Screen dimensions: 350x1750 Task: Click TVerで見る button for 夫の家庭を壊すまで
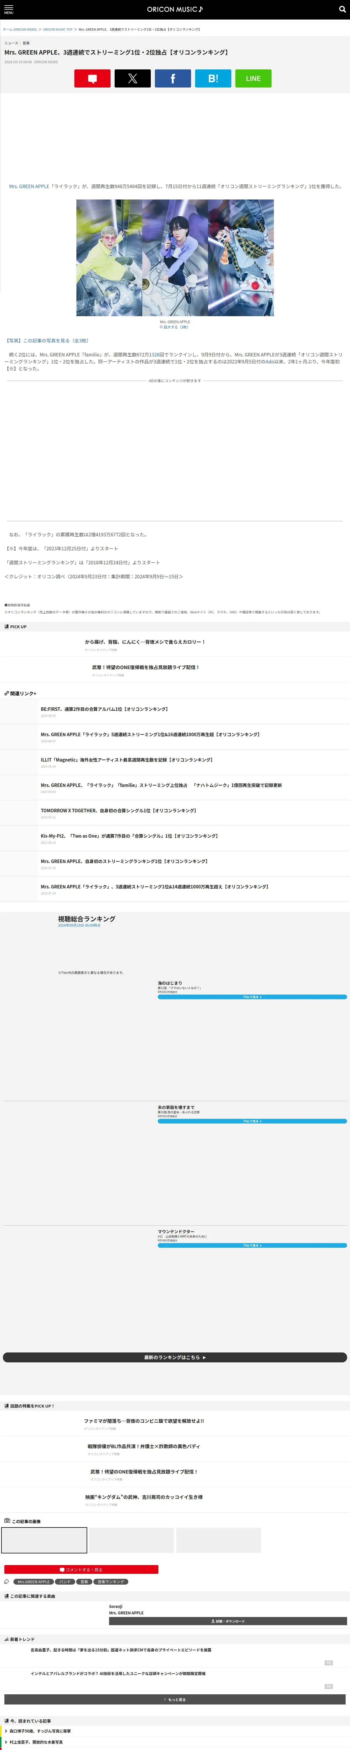252,1121
